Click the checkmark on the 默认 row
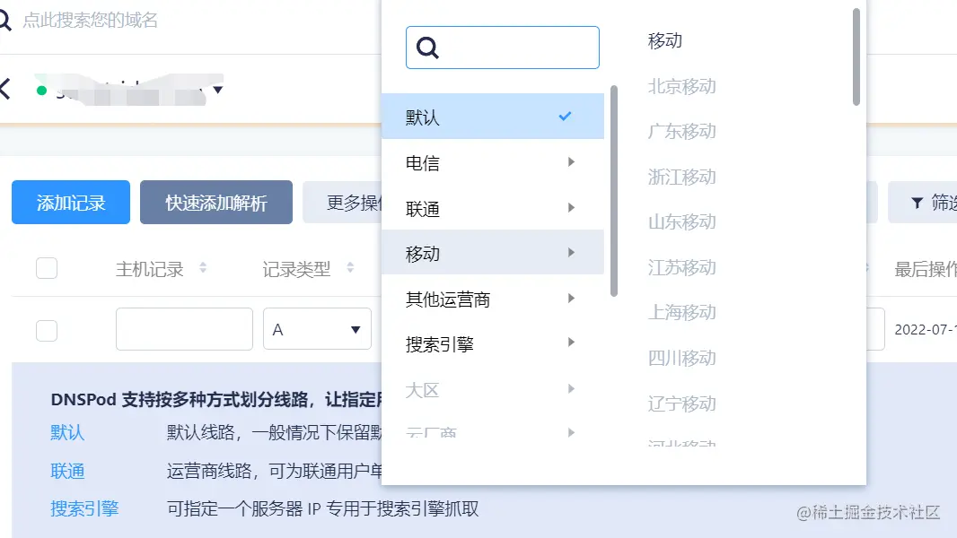This screenshot has height=538, width=957. pyautogui.click(x=566, y=116)
